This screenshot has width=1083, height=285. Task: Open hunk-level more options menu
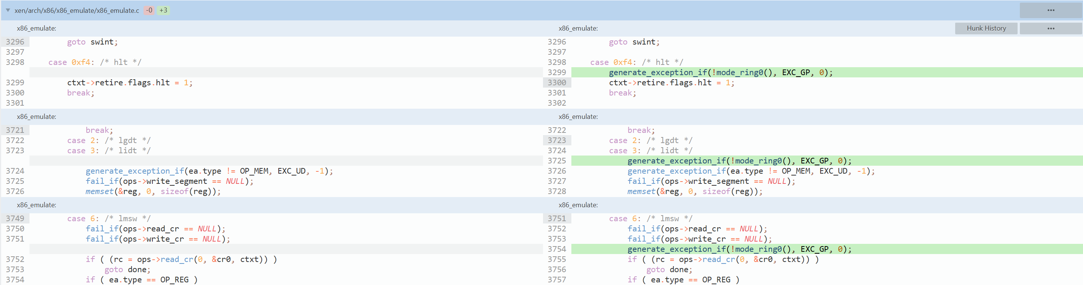pos(1050,28)
